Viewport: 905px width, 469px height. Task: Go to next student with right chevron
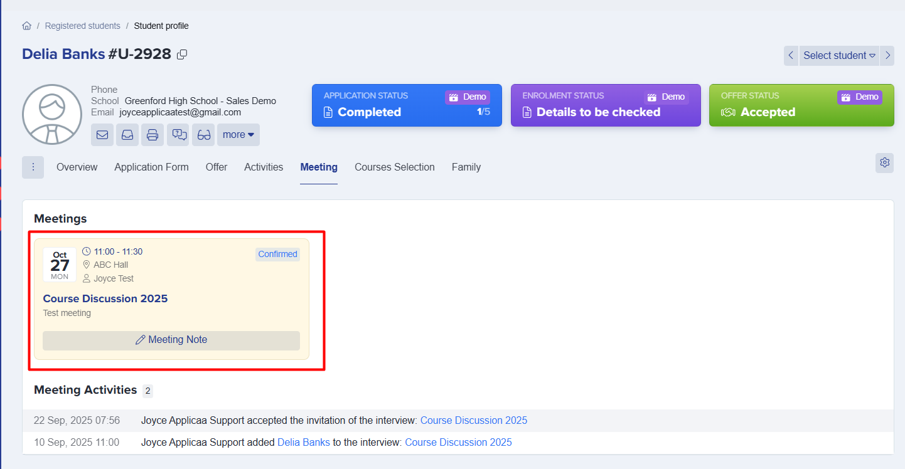(x=887, y=55)
